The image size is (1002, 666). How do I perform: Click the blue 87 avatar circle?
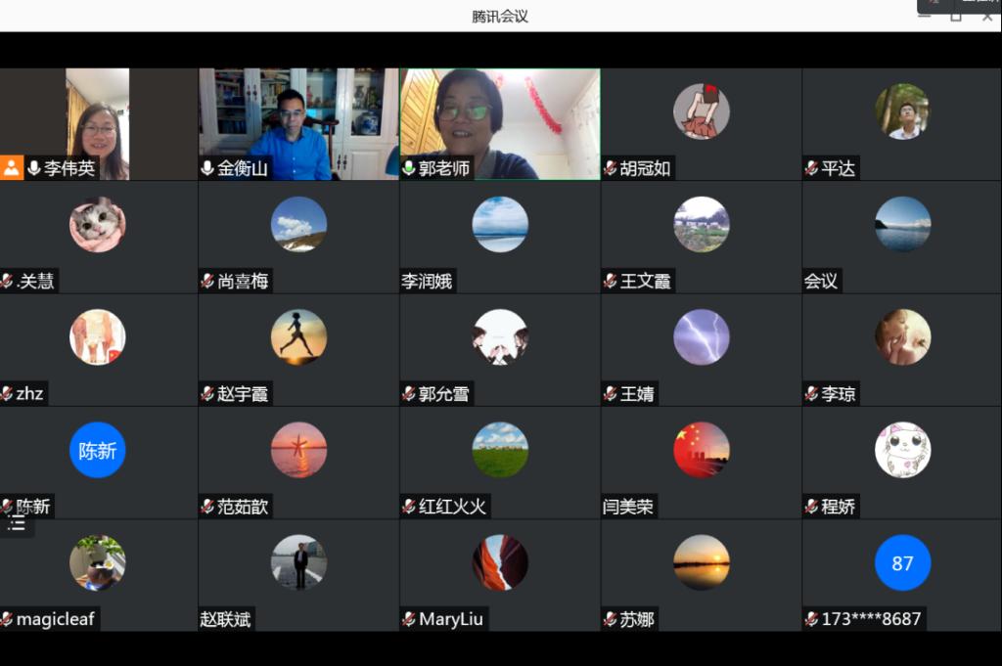[x=902, y=562]
